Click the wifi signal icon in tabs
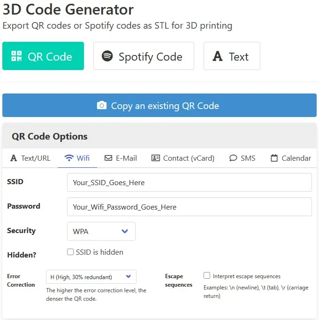This screenshot has width=319, height=320. click(69, 158)
